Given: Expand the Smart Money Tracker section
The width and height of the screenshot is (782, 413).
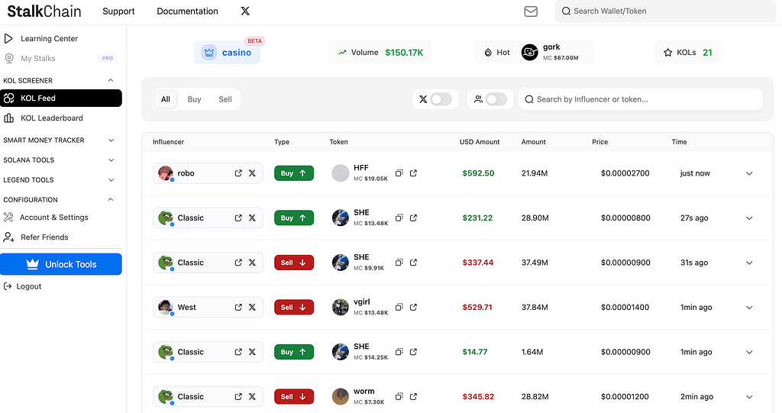Looking at the screenshot, I should coord(111,140).
